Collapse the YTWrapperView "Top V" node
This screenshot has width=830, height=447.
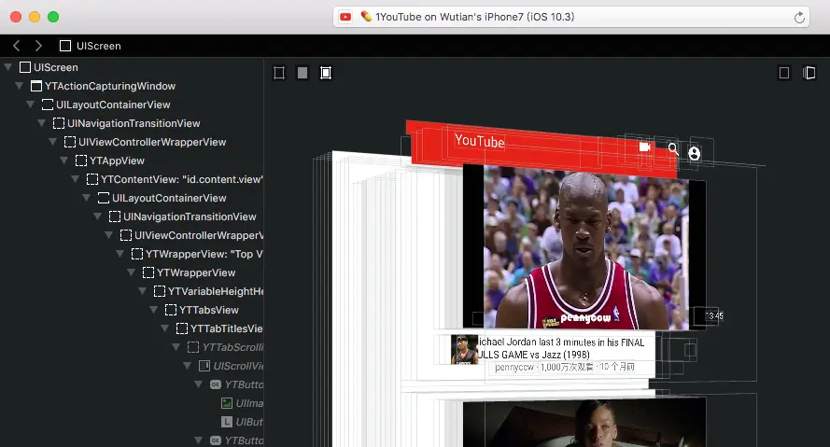click(x=120, y=254)
